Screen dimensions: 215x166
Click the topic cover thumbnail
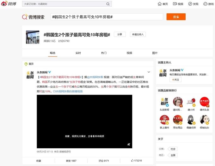pyautogui.click(x=33, y=37)
